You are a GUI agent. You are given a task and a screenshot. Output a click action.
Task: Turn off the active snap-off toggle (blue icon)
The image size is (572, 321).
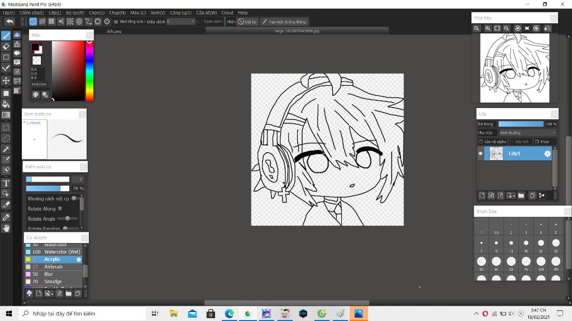pos(33,22)
